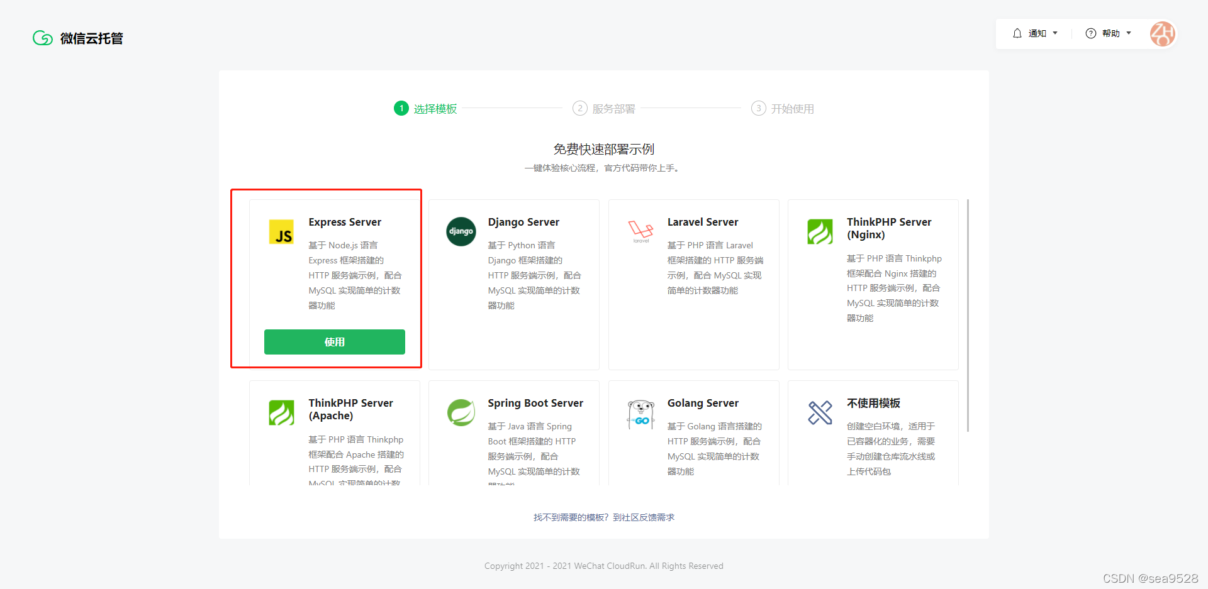1208x589 pixels.
Task: Click the notification bell icon
Action: pos(1017,33)
